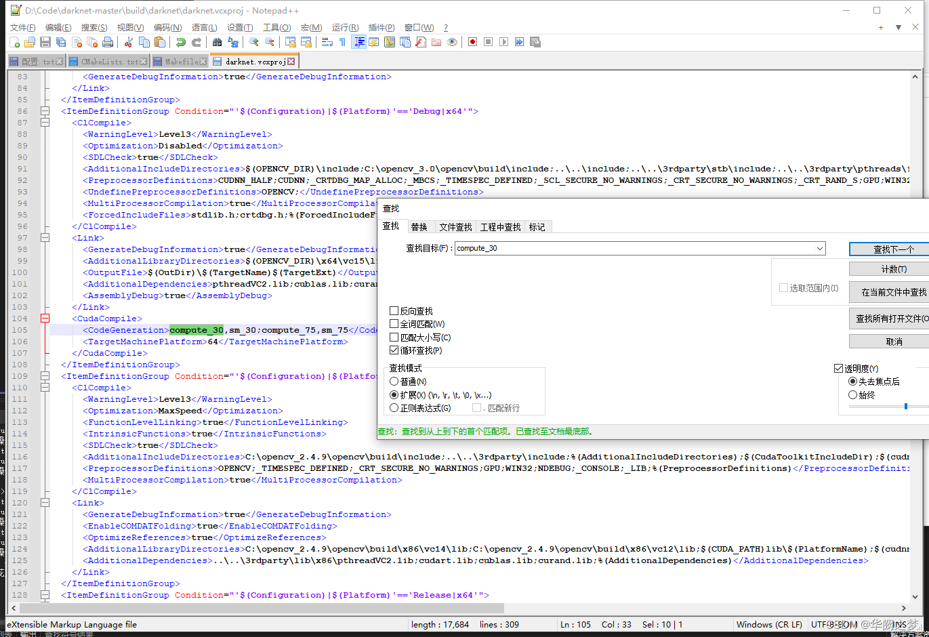Start macro recording with red dot icon

[x=472, y=42]
